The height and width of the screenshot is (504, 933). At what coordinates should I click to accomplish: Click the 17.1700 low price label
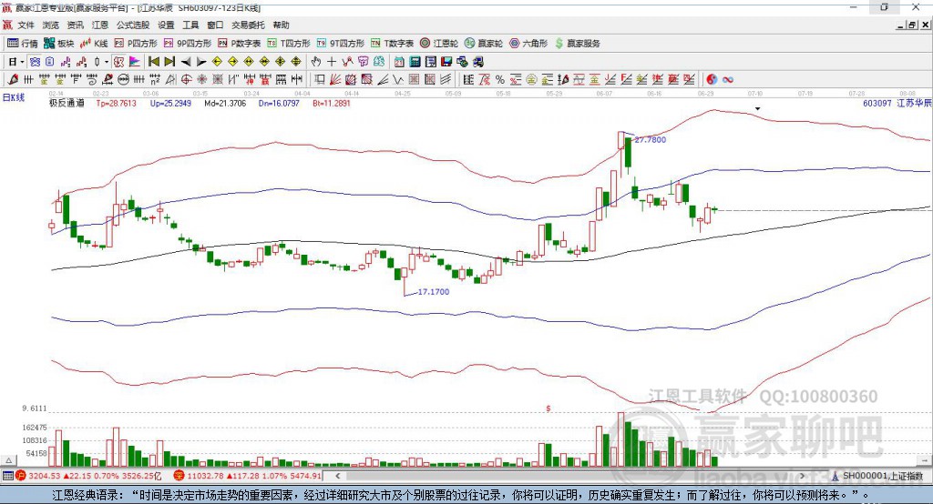[x=434, y=292]
